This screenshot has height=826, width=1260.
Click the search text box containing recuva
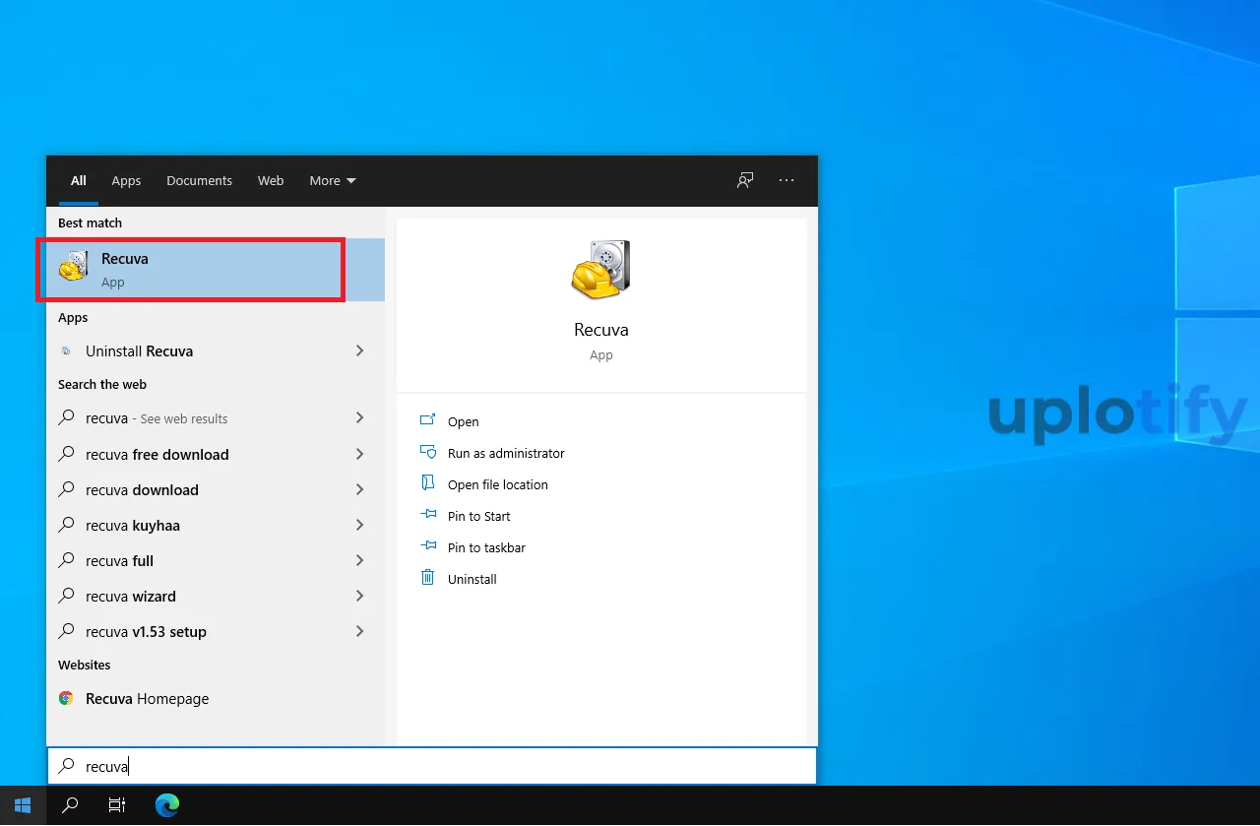(433, 766)
